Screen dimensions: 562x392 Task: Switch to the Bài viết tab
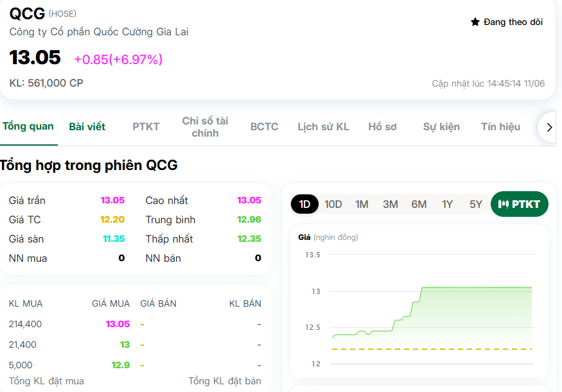click(87, 127)
